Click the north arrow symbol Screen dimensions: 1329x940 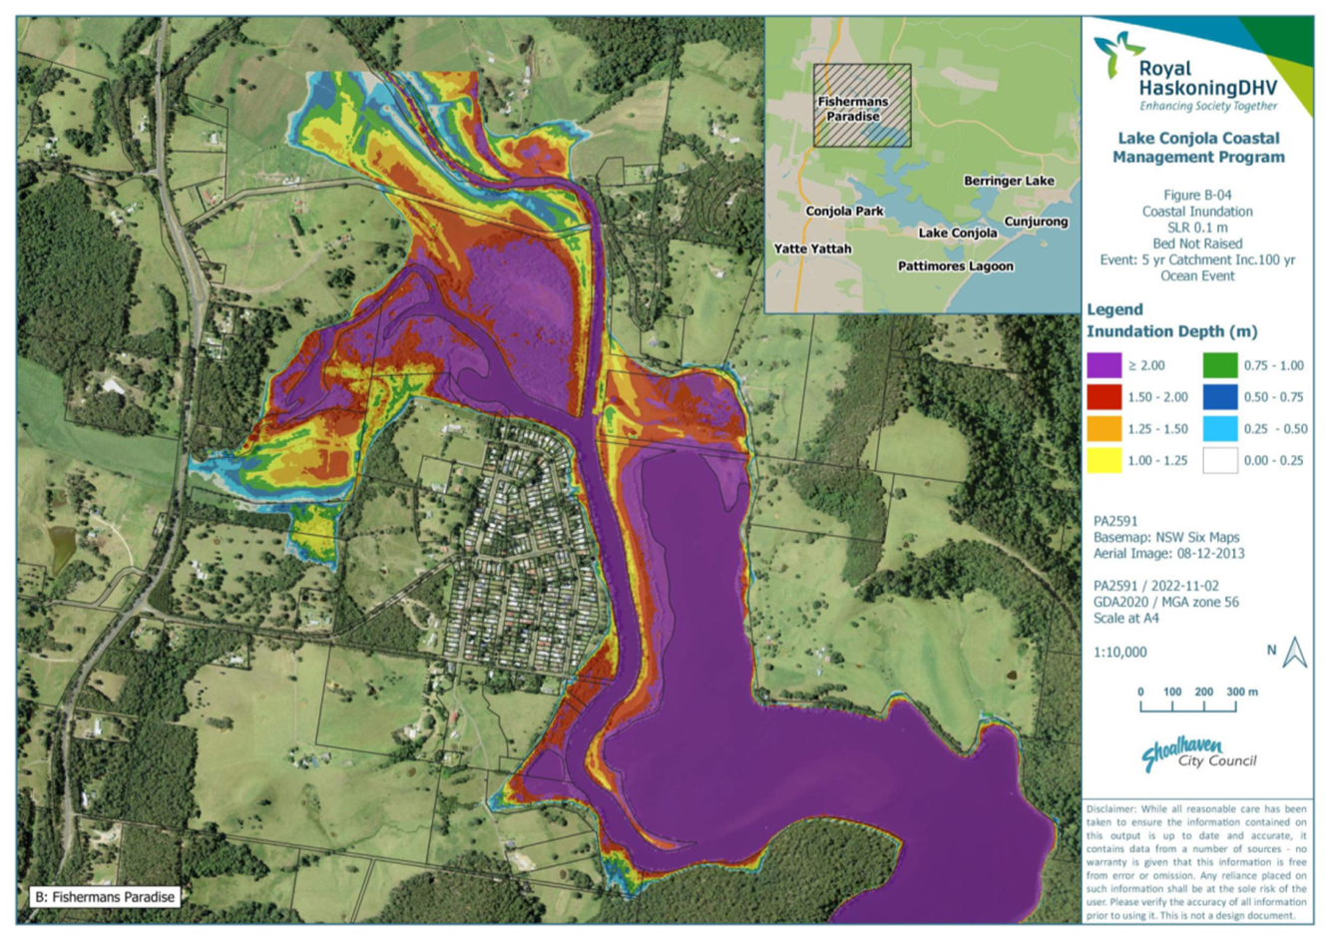point(1294,653)
